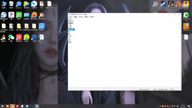This screenshot has height=108, width=192.
Task: Open the orange Douyu streaming shortcut
Action: (x=186, y=27)
